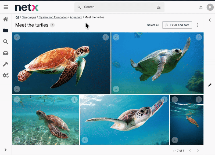Image resolution: width=215 pixels, height=155 pixels.
Task: Open the pencil edit icon on right panel
Action: 210,85
